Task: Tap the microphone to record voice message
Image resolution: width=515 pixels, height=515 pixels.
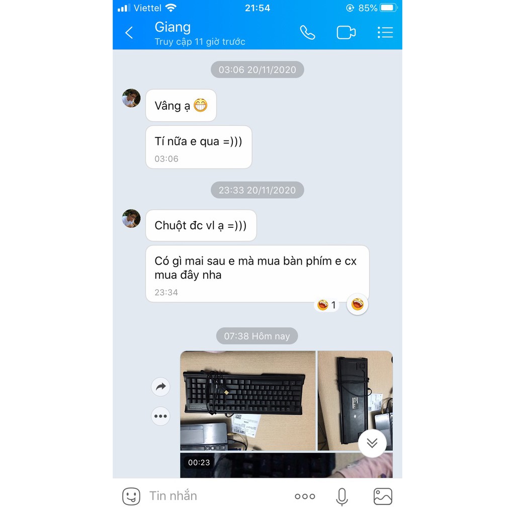Action: tap(342, 496)
